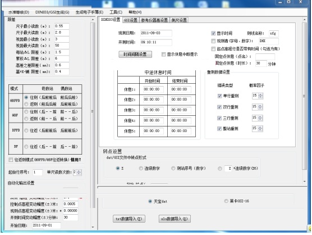The height and width of the screenshot is (235, 312).
Task: Click the txt数据导入 button
Action: (129, 219)
